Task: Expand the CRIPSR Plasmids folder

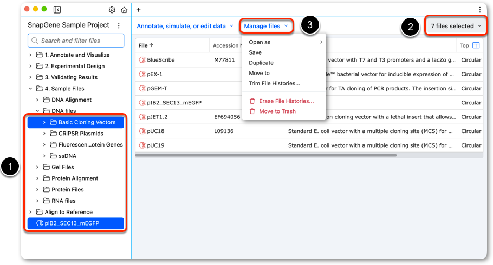Action: 44,134
